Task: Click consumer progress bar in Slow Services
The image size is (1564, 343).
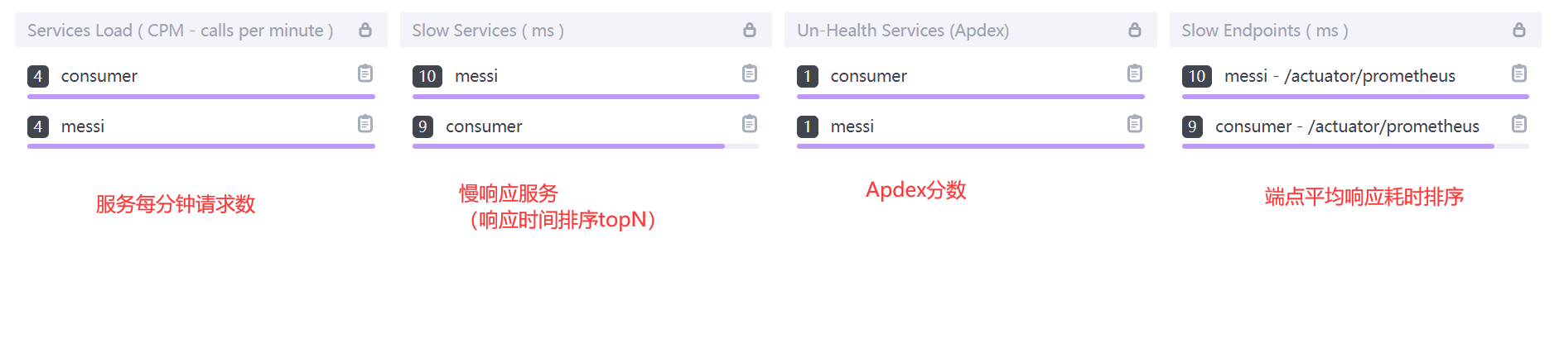Action: [568, 146]
